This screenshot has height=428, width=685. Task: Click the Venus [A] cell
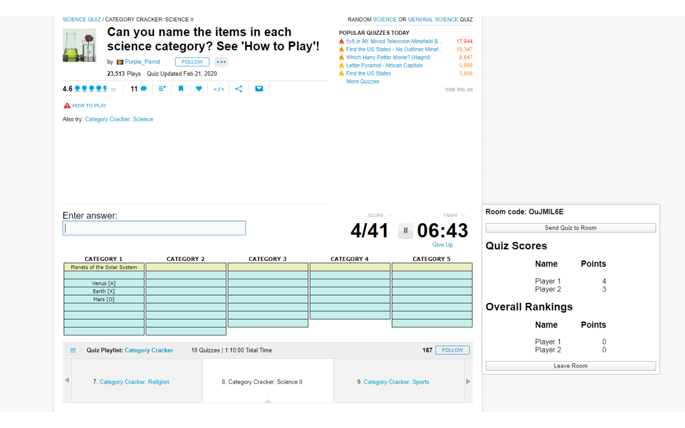[x=104, y=283]
